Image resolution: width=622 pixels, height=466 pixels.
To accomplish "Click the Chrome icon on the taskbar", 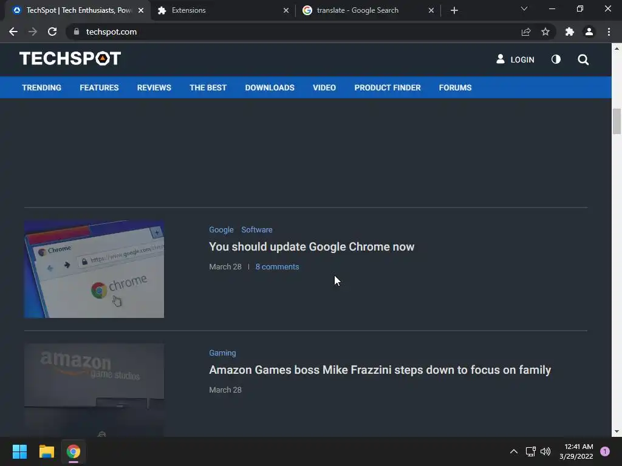I will (73, 451).
